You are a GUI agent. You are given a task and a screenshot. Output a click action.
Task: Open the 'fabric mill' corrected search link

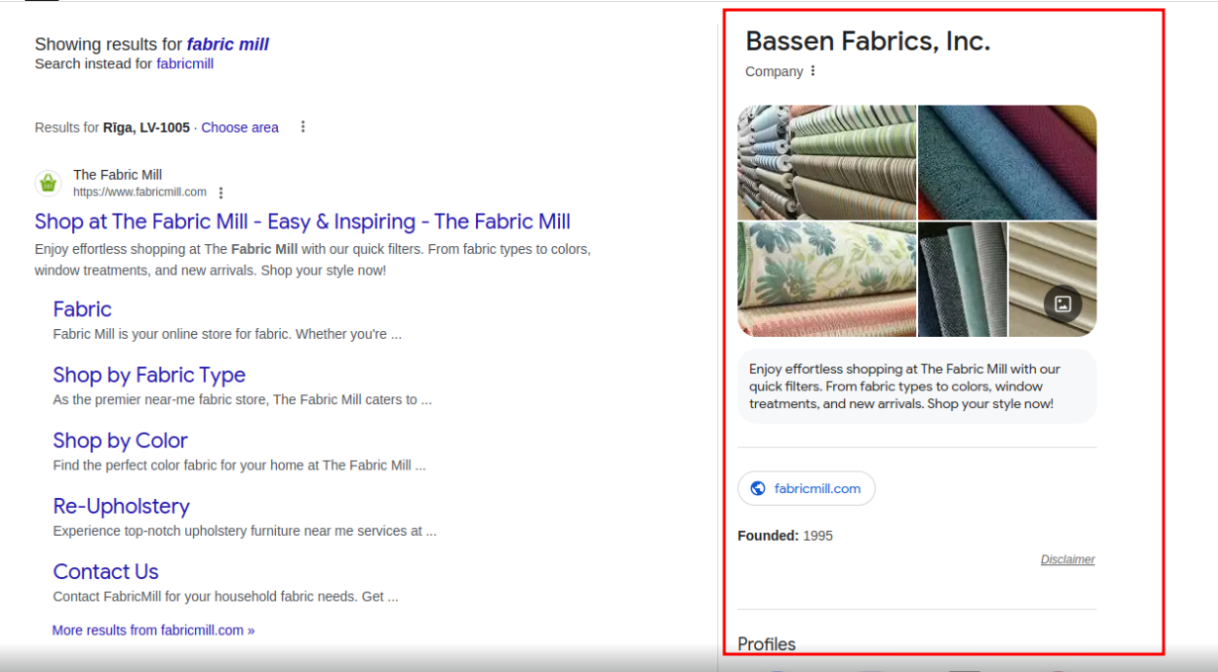pyautogui.click(x=228, y=43)
